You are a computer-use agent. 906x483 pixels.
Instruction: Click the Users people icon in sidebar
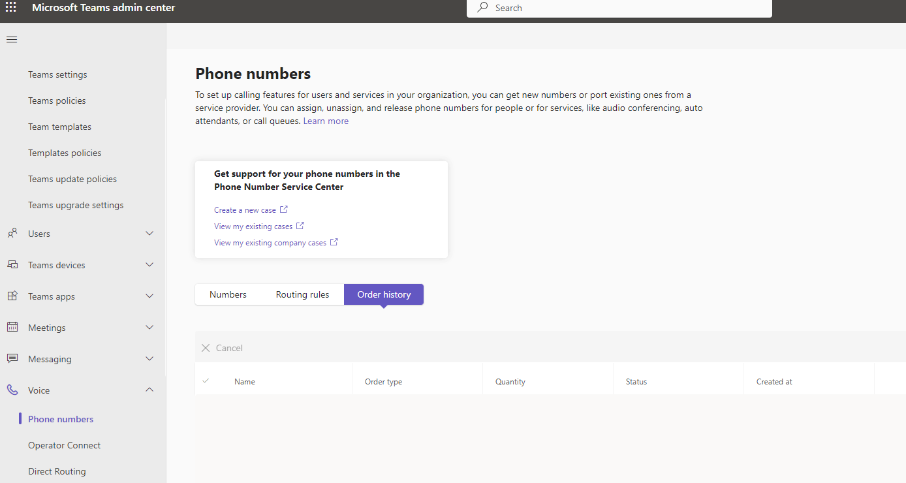coord(12,233)
